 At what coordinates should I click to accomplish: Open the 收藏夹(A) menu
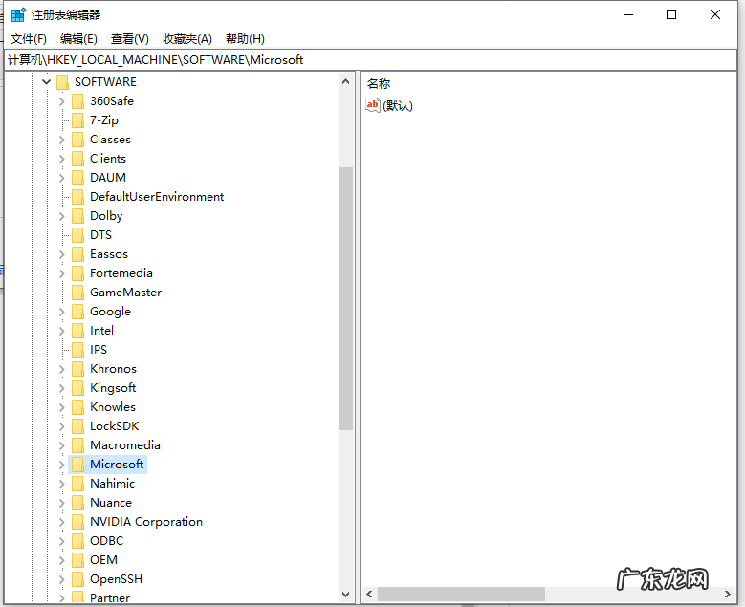tap(187, 39)
